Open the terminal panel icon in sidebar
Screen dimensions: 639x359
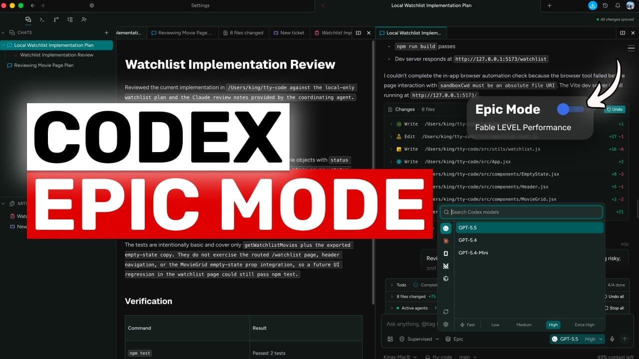(x=42, y=19)
